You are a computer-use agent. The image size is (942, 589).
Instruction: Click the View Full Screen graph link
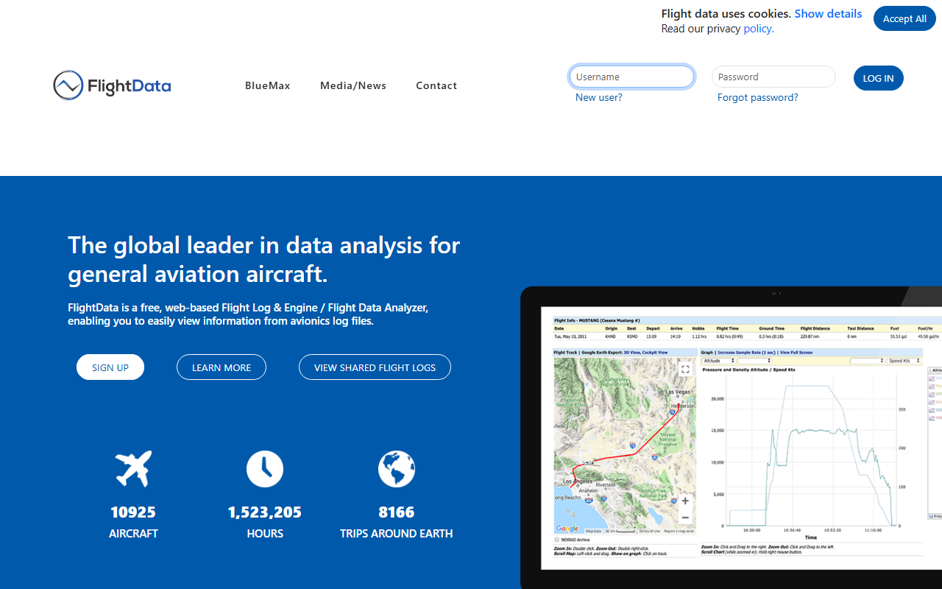[x=796, y=353]
